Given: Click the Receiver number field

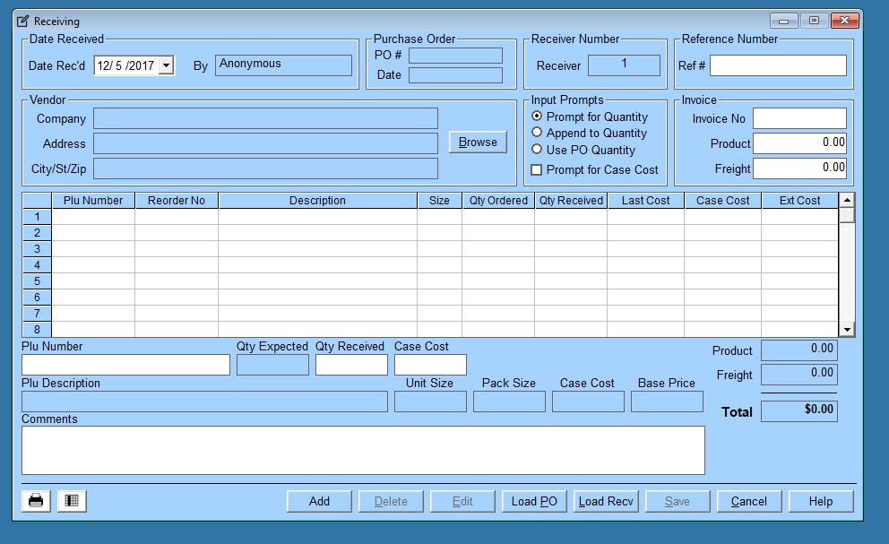Looking at the screenshot, I should coord(624,65).
